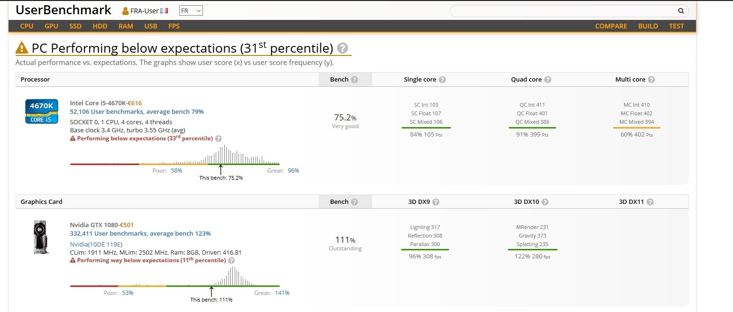
Task: Click the Gravity 373 result
Action: (x=532, y=236)
